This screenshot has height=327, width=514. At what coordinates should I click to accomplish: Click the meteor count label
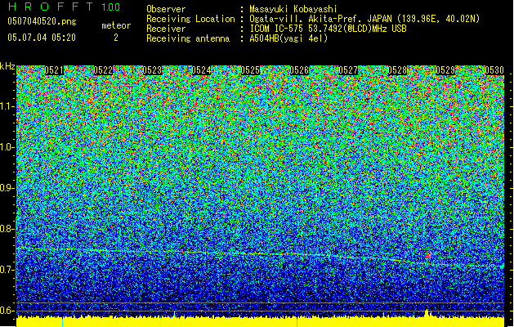(x=116, y=25)
